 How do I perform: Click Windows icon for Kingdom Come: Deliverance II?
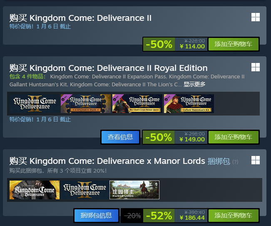click(256, 17)
